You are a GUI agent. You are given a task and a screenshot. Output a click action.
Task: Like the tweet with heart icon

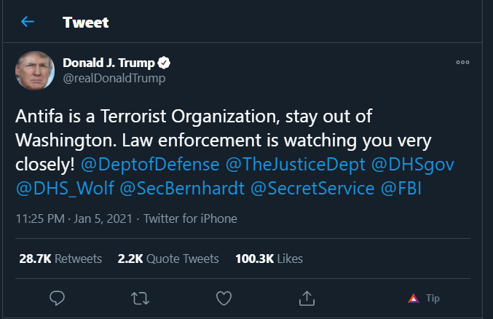[224, 298]
